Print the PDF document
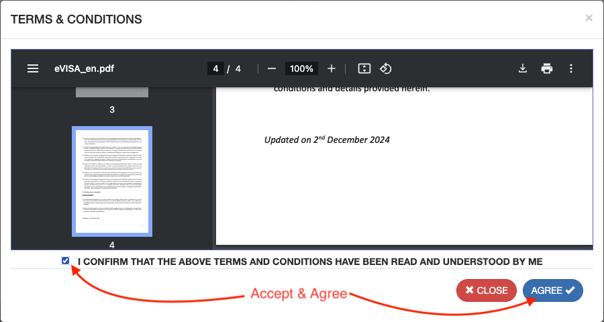 tap(546, 68)
